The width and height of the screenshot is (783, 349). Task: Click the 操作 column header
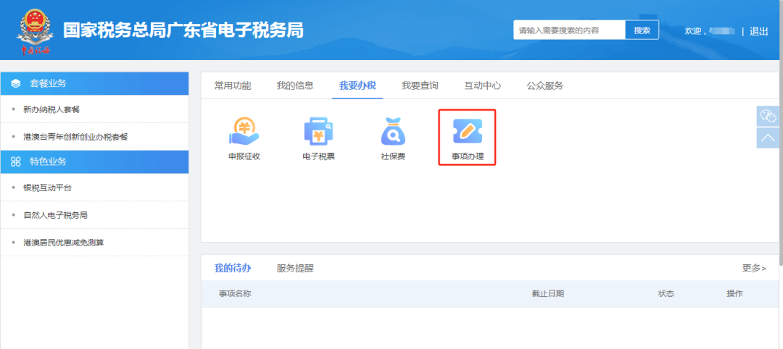(734, 294)
